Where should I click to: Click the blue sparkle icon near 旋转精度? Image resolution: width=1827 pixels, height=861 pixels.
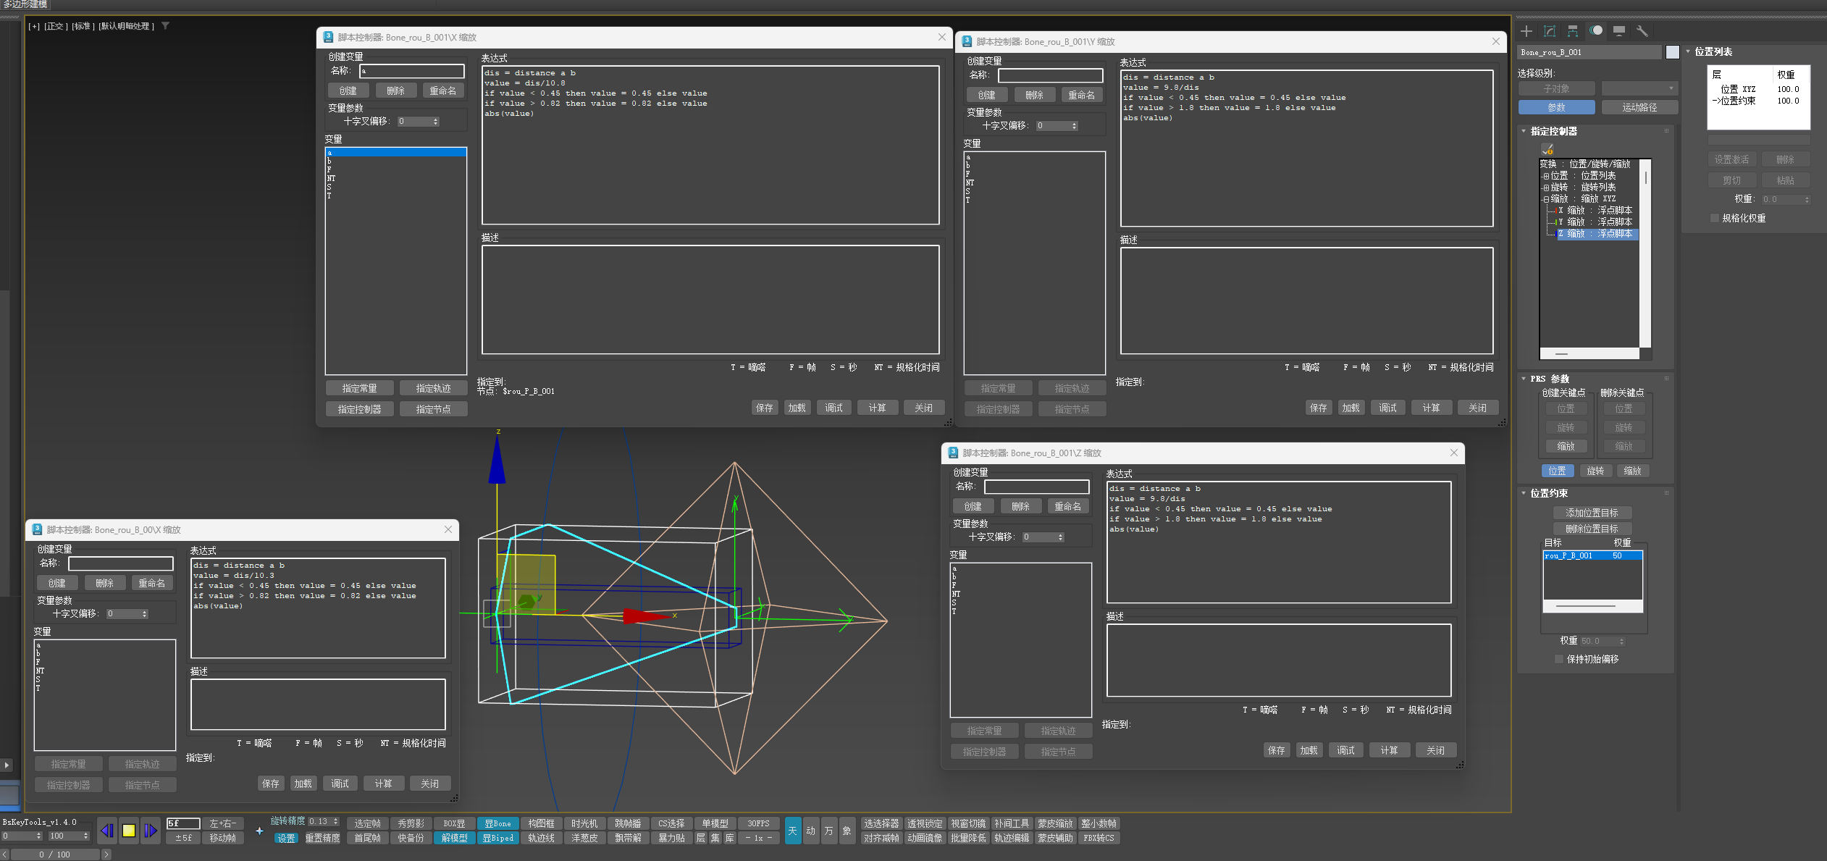[x=259, y=831]
